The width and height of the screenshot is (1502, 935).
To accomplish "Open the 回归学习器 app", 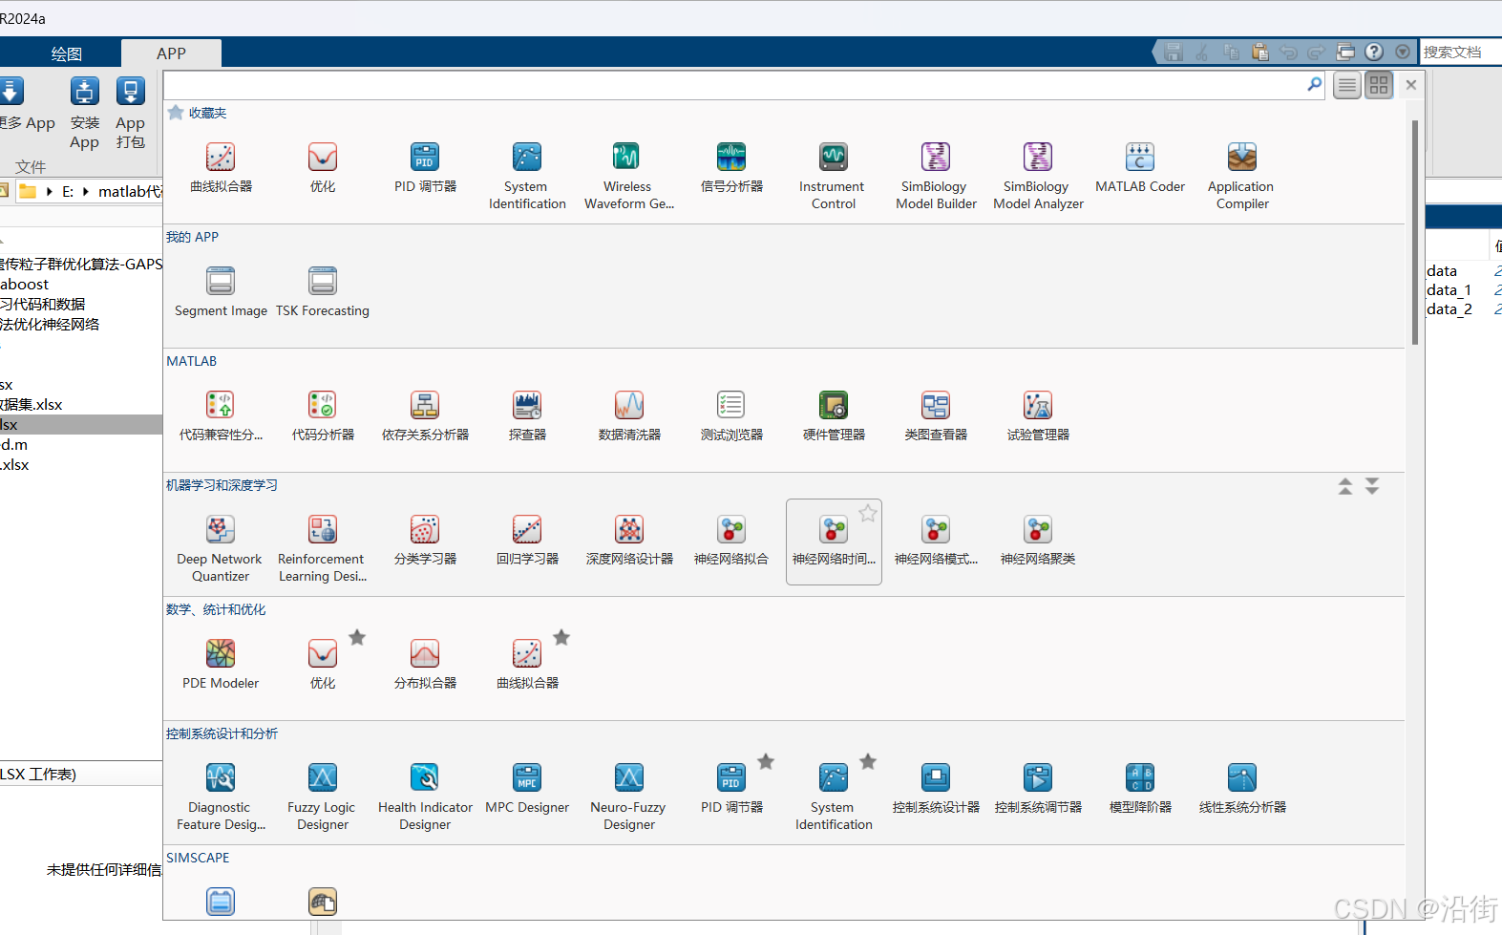I will (527, 540).
